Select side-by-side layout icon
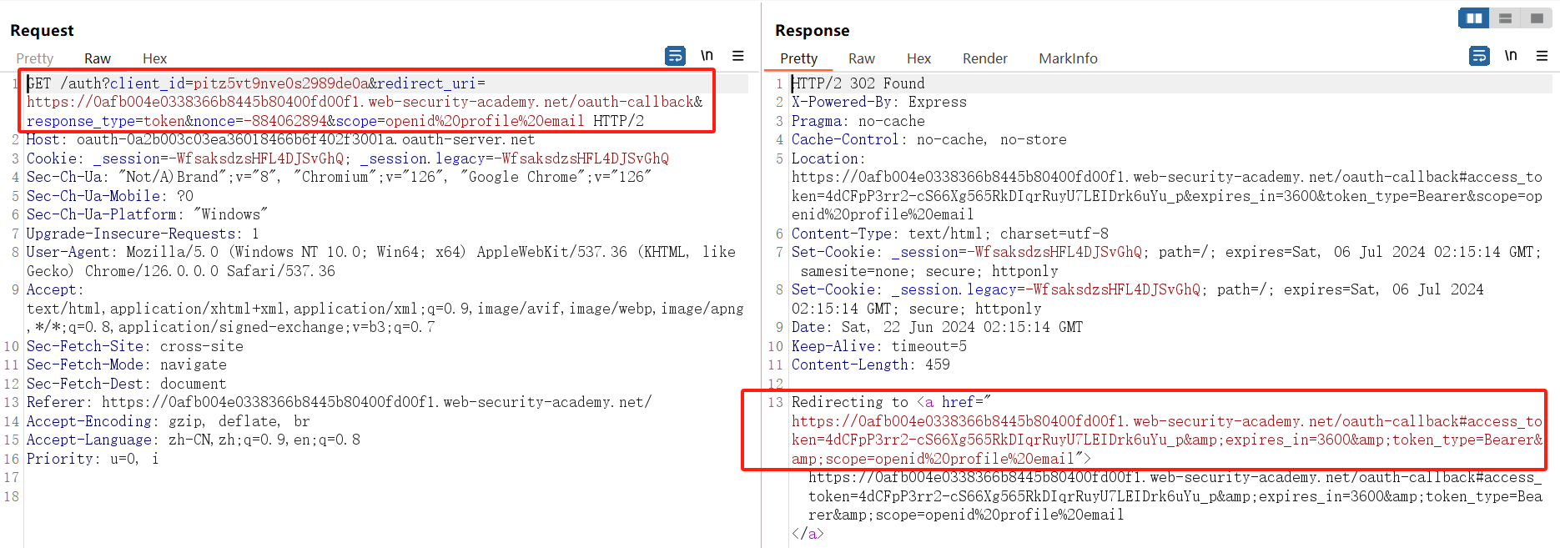The image size is (1560, 548). (x=1474, y=18)
